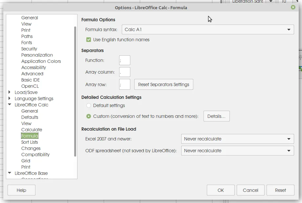Collapse the LibreOffice Base tree node
Image resolution: width=302 pixels, height=203 pixels.
[x=10, y=173]
